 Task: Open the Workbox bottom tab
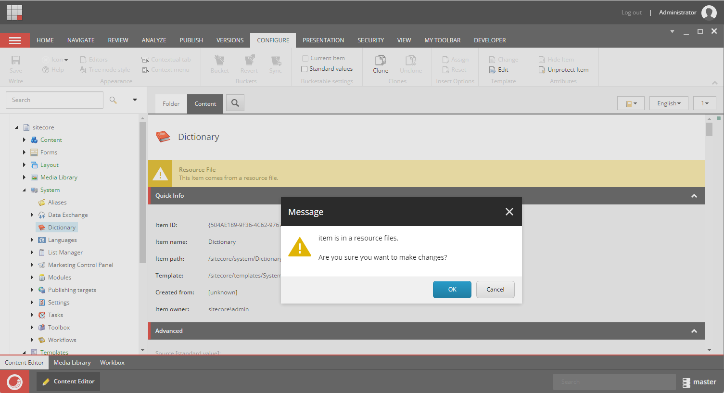tap(112, 363)
